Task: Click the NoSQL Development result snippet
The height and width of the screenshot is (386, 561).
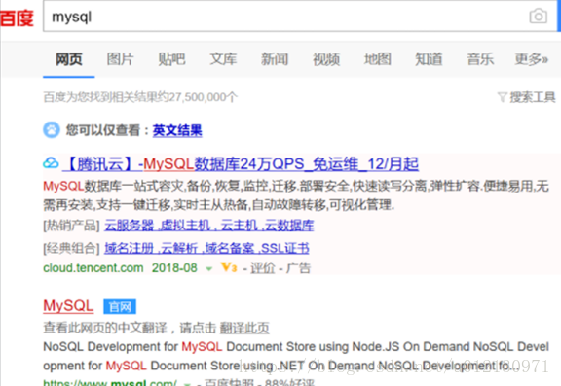Action: point(296,356)
